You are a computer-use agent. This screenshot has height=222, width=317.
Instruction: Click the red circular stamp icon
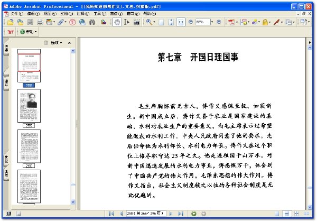72,22
